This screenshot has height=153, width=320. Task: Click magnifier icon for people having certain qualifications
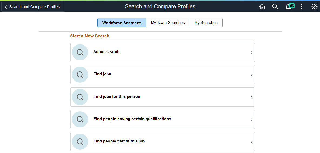tap(80, 119)
